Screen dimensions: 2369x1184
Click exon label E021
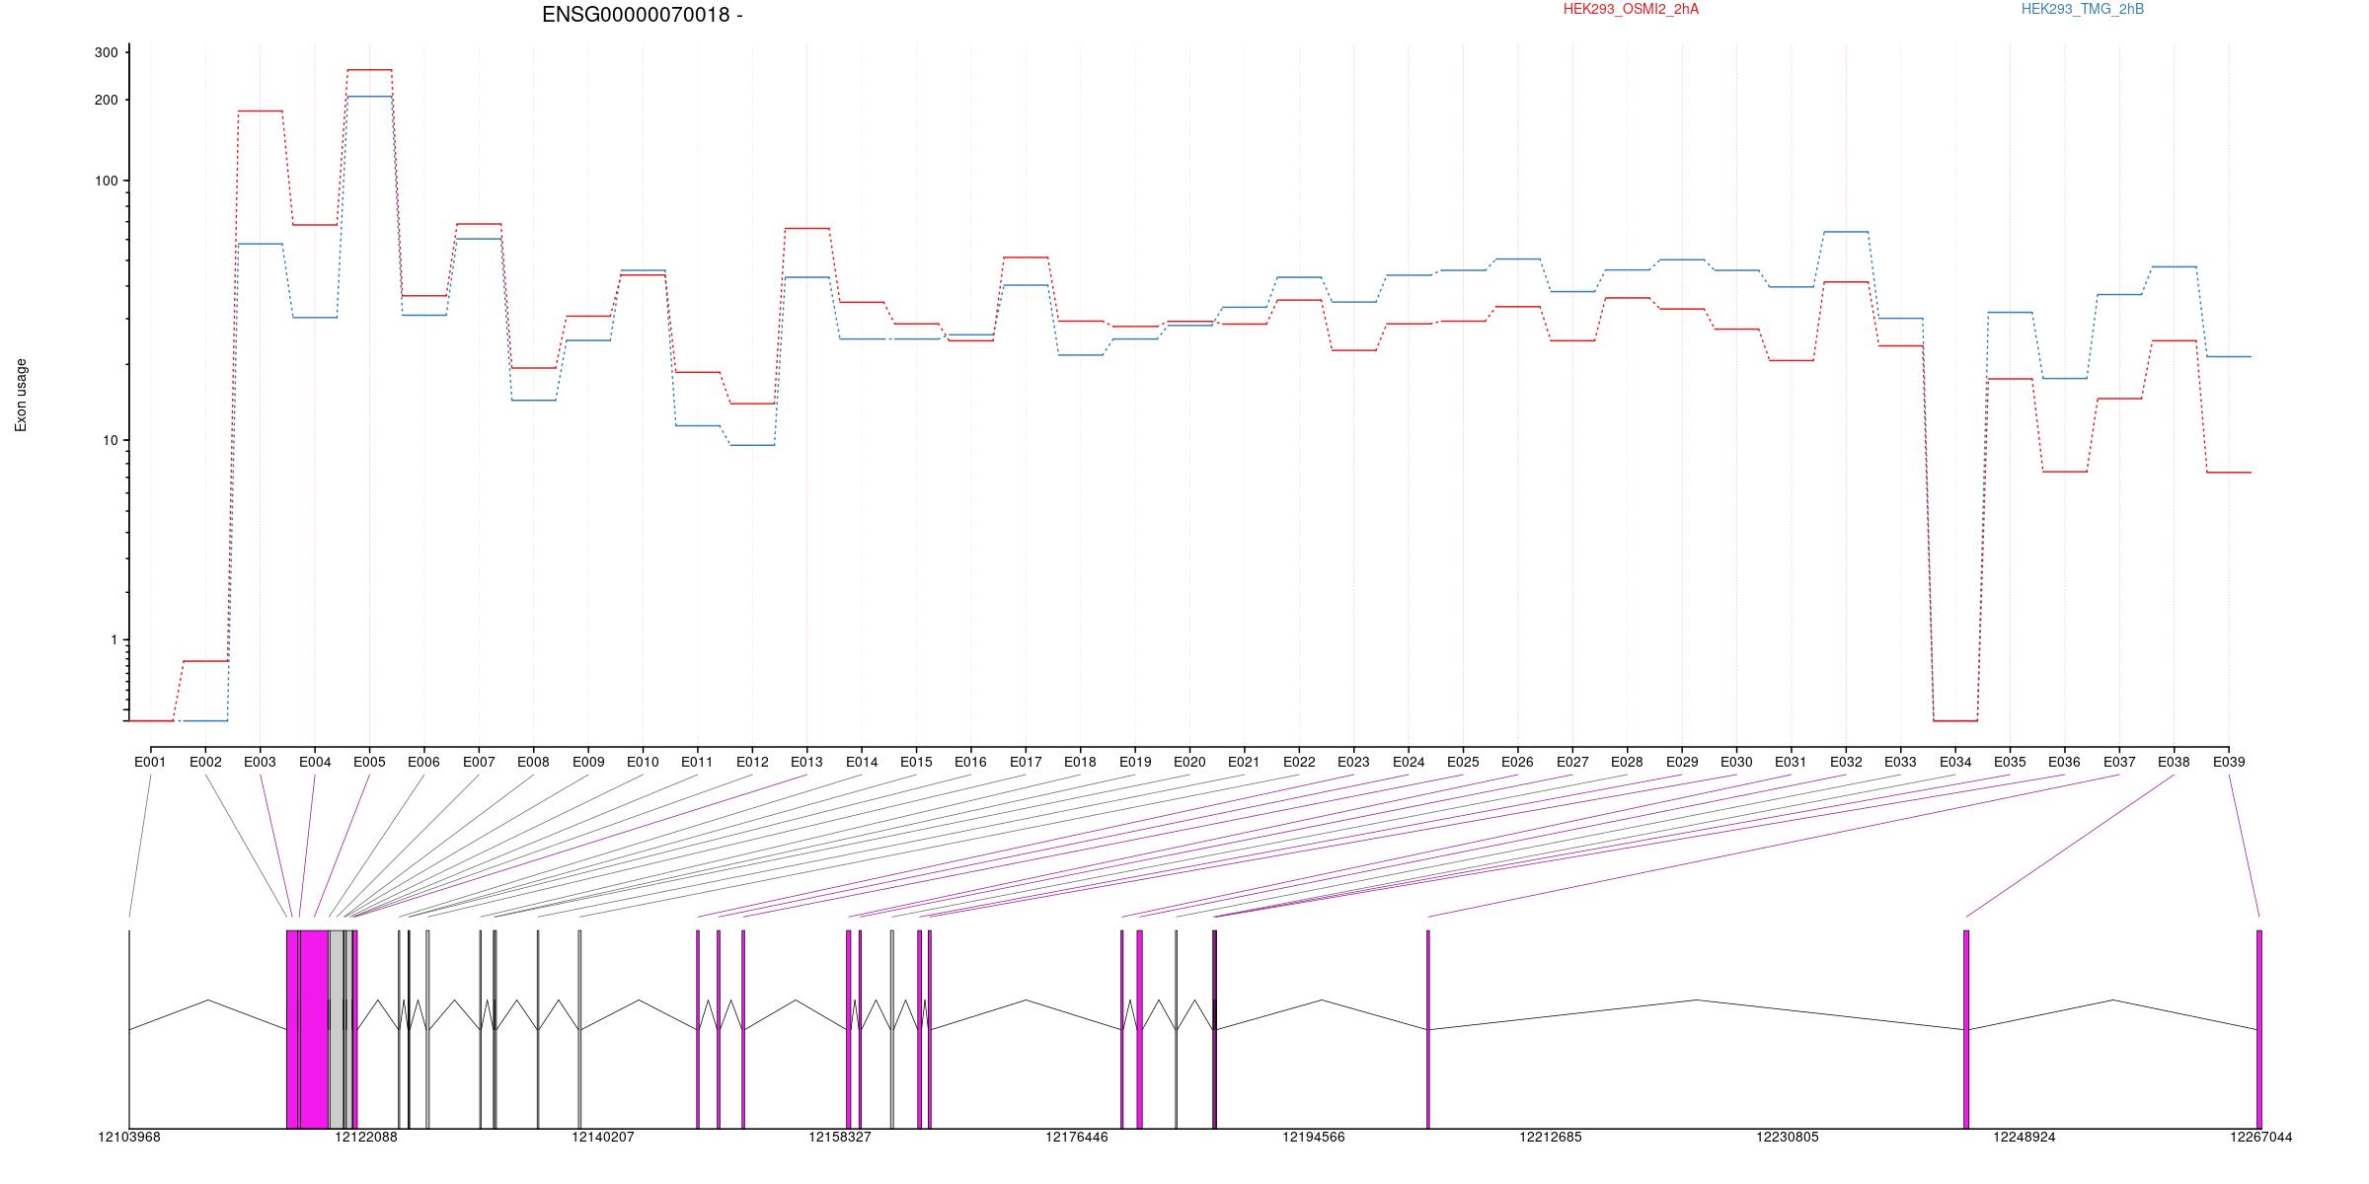pyautogui.click(x=1244, y=762)
